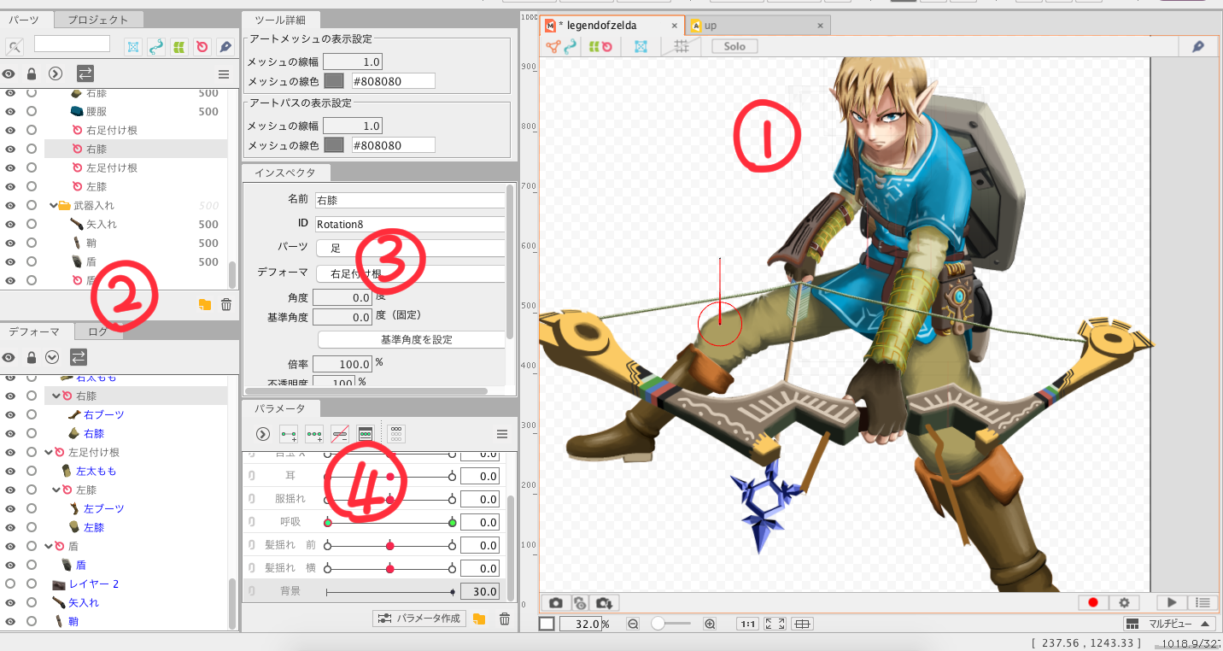Hide 右ブーツ in Deformer panel via eye

click(11, 414)
